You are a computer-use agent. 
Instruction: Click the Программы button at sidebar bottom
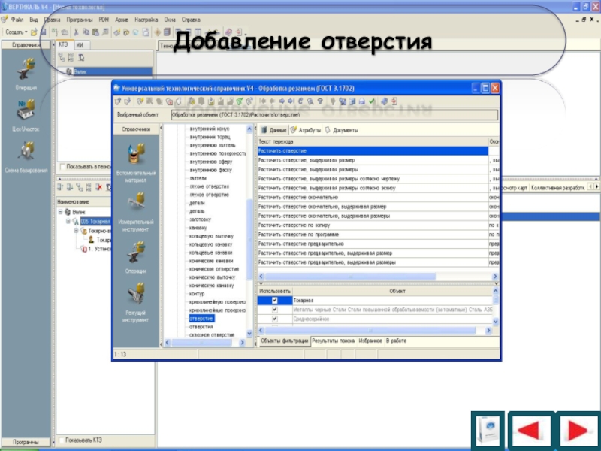coord(26,442)
